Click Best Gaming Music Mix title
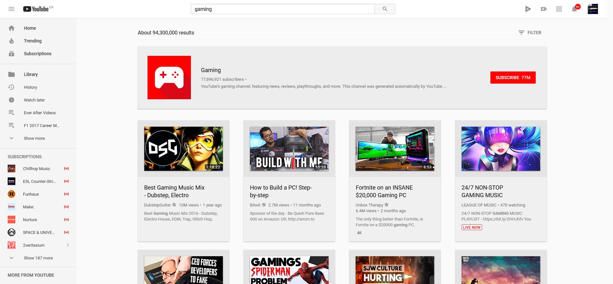Image resolution: width=613 pixels, height=284 pixels. pyautogui.click(x=174, y=191)
